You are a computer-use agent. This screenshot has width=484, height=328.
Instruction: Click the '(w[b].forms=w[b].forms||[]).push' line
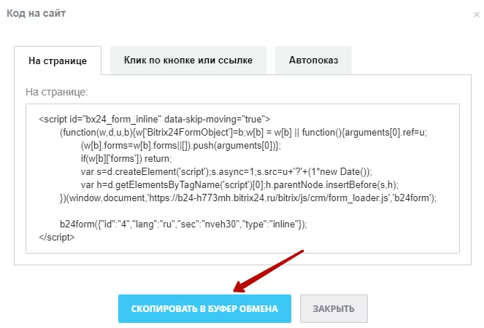[x=181, y=146]
